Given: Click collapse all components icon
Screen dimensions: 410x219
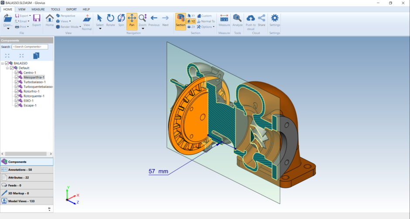Looking at the screenshot, I should pyautogui.click(x=21, y=56).
